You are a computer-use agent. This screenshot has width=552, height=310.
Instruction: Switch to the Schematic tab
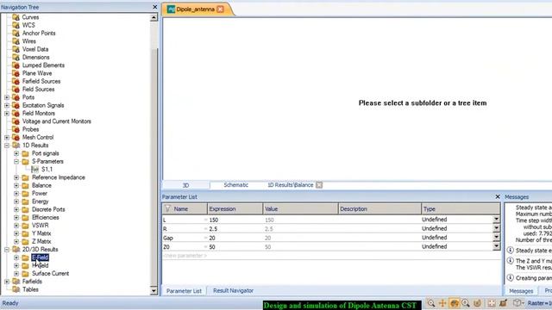point(235,185)
